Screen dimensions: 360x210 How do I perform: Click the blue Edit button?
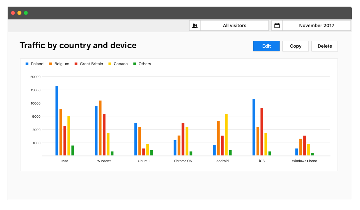point(266,46)
